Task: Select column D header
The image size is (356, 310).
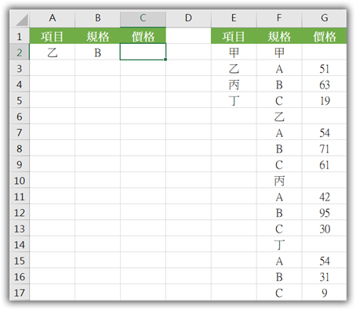Action: [188, 18]
